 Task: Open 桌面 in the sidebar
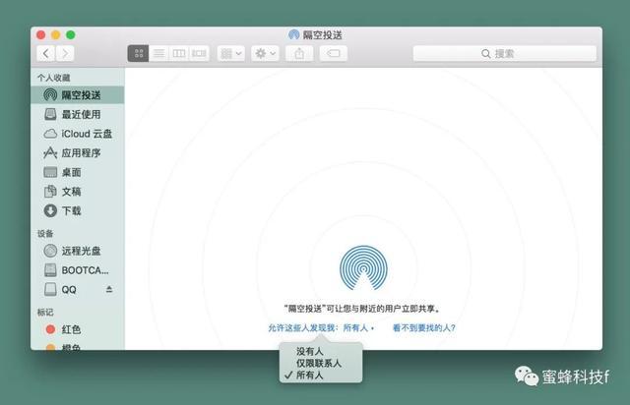(78, 172)
